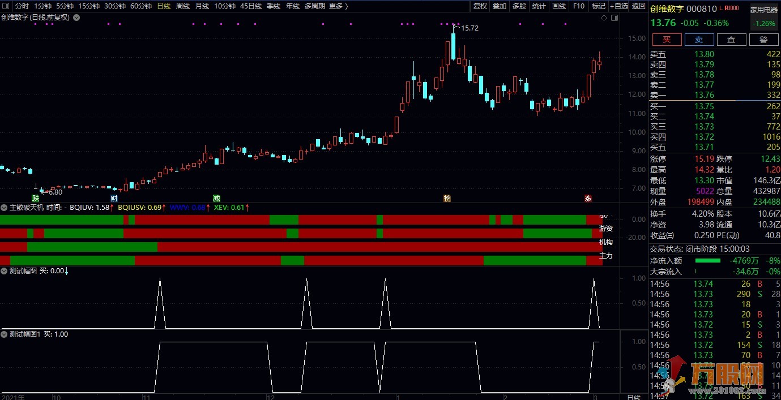781x400 pixels.
Task: Click the 减 event marker below candles
Action: point(216,198)
